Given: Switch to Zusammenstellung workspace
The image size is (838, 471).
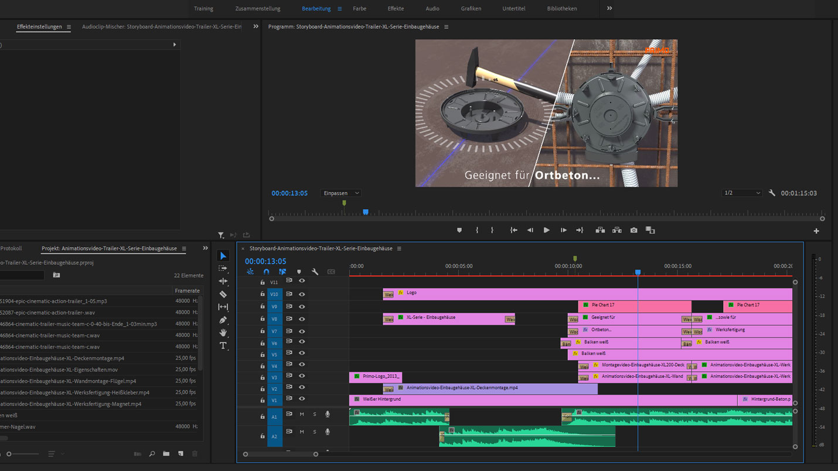Looking at the screenshot, I should [258, 9].
